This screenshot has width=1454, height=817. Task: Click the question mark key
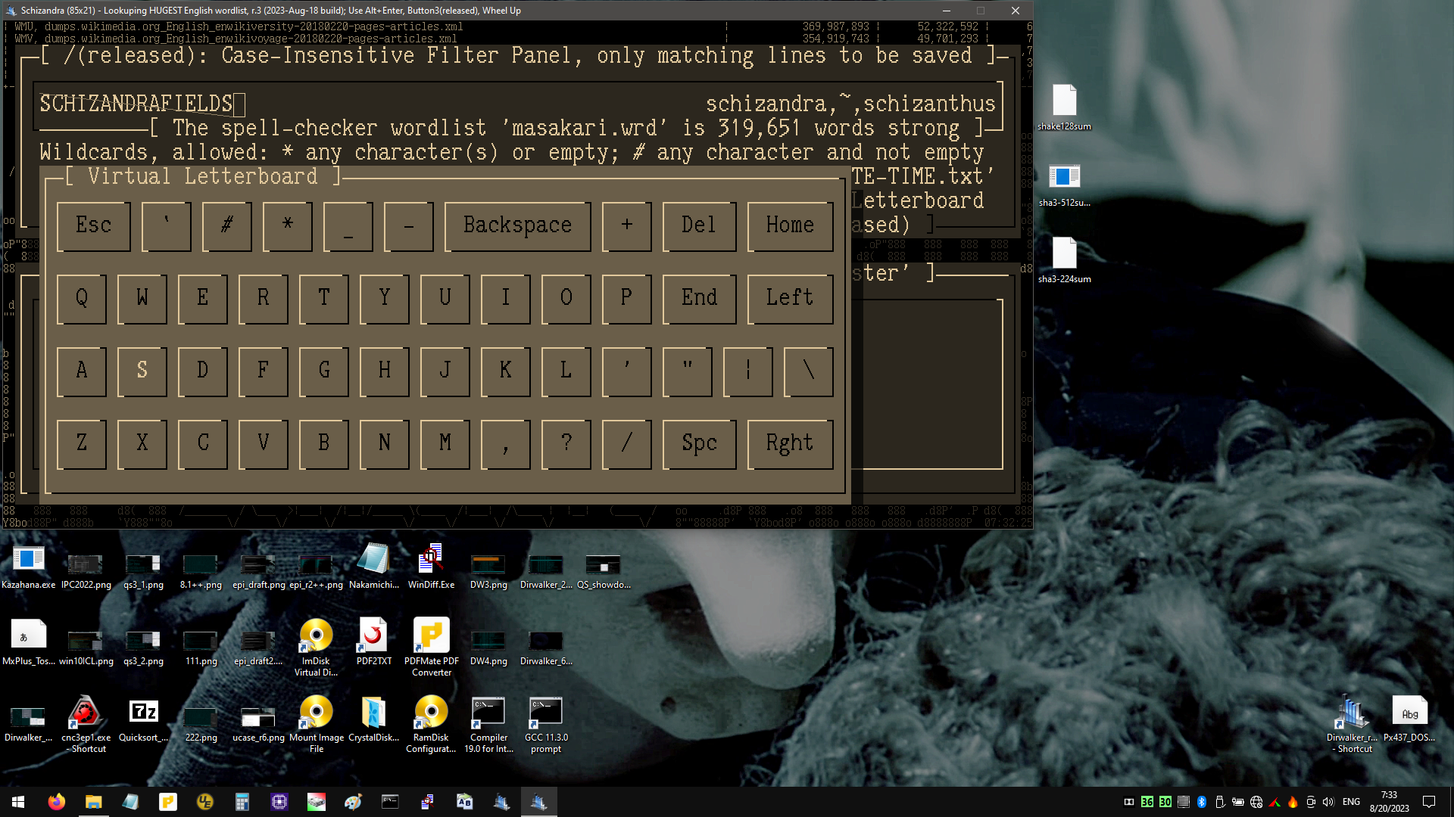(566, 443)
